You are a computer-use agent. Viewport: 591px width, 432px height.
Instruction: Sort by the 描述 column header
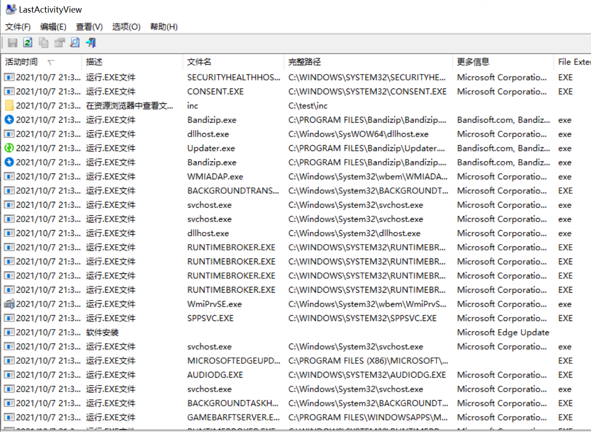(x=132, y=62)
